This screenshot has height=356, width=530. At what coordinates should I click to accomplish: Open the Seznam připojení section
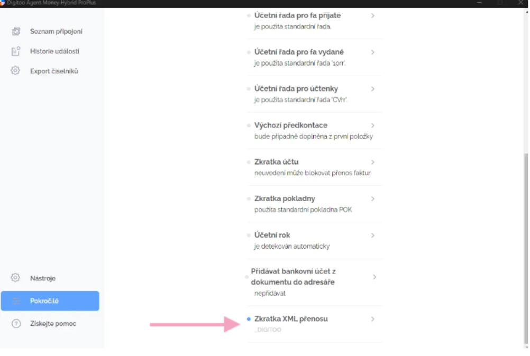[x=56, y=32]
